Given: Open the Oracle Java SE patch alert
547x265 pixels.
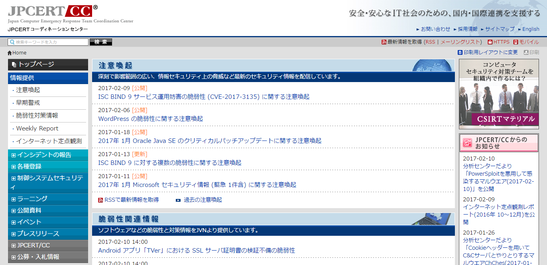Looking at the screenshot, I should click(210, 141).
